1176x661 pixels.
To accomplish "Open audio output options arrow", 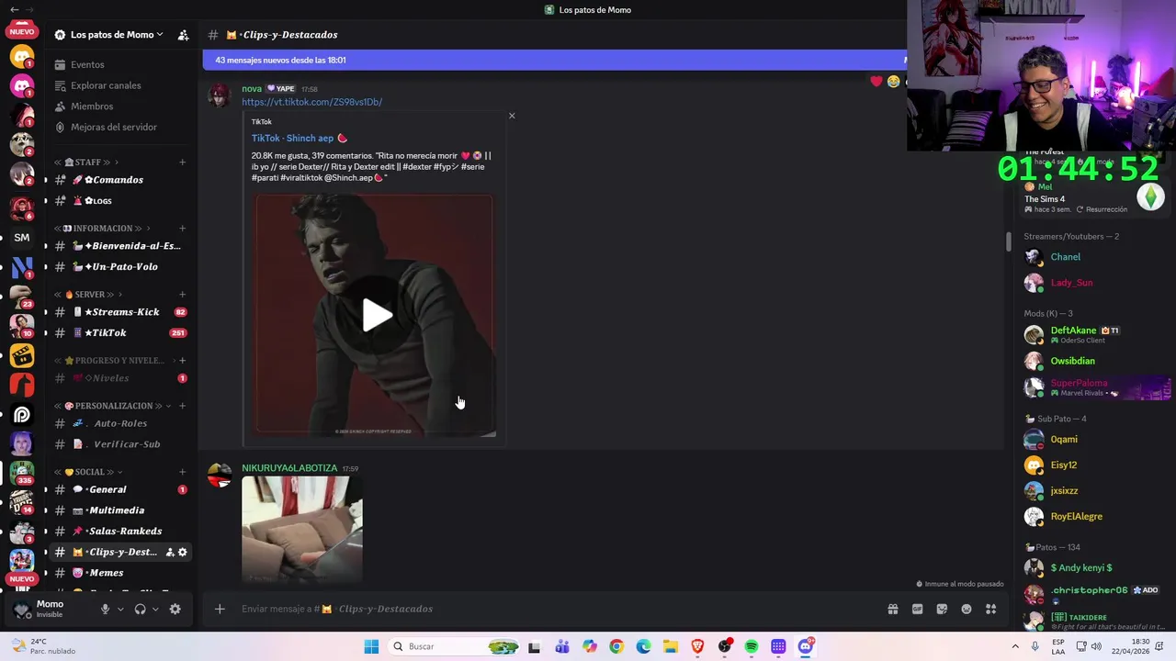I will 154,609.
